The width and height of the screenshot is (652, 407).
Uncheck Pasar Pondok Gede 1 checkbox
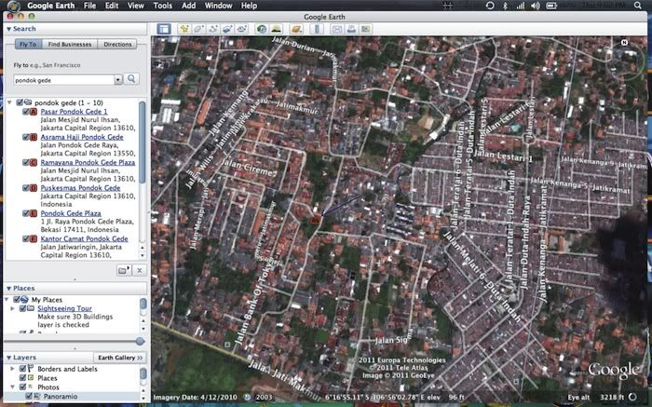pyautogui.click(x=26, y=112)
